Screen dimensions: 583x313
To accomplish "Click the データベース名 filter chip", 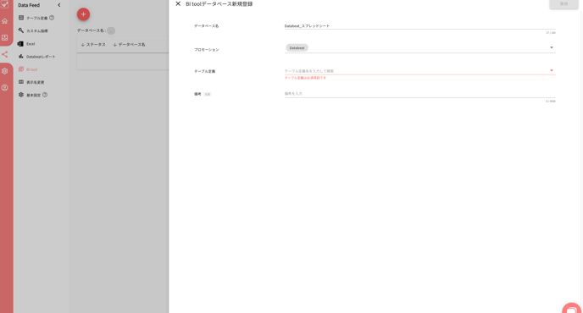I will pos(111,30).
